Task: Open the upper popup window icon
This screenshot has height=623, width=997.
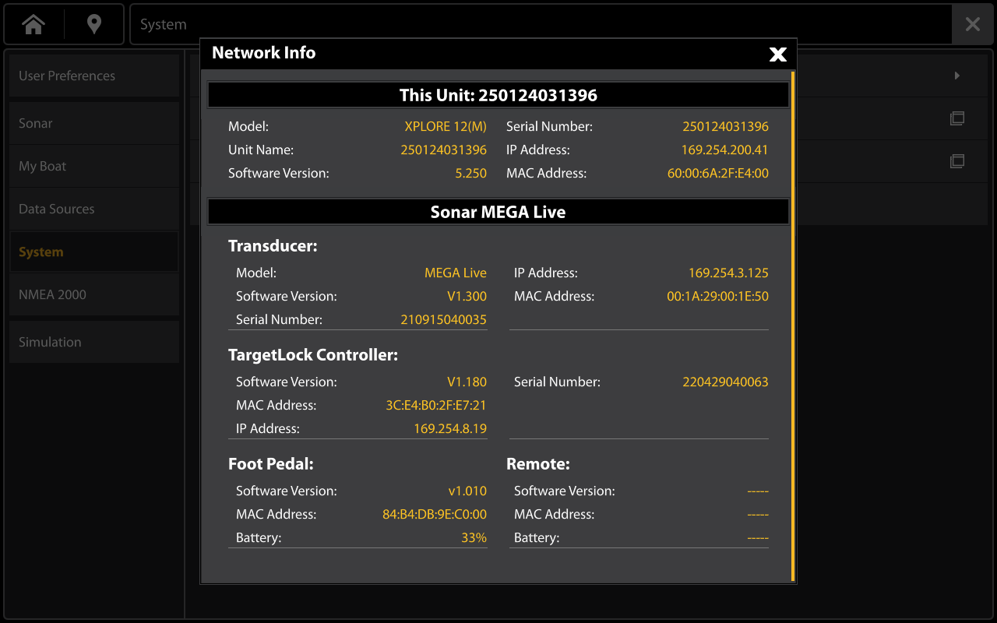Action: 957,118
